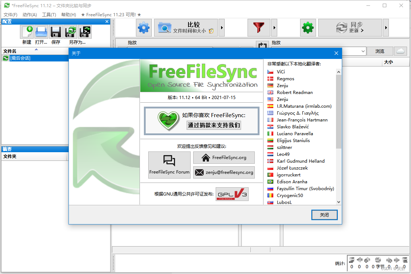Click translator entry Jean-François Hartmann
Image resolution: width=411 pixels, height=274 pixels.
(x=302, y=120)
